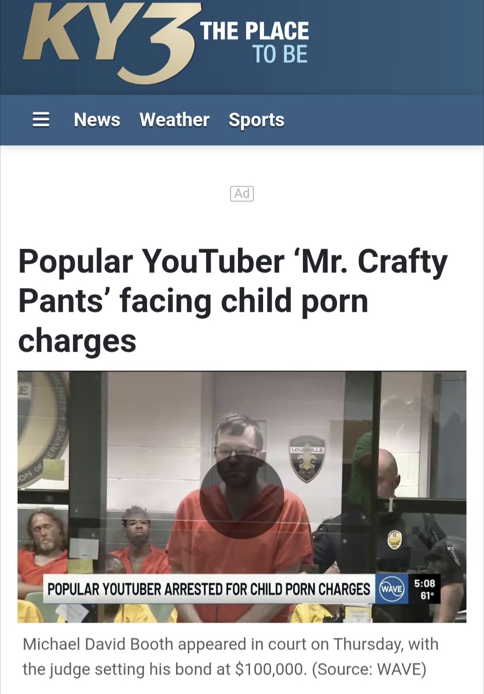This screenshot has width=484, height=694.
Task: Click the gold police badge on officer's uniform
Action: coord(394,539)
